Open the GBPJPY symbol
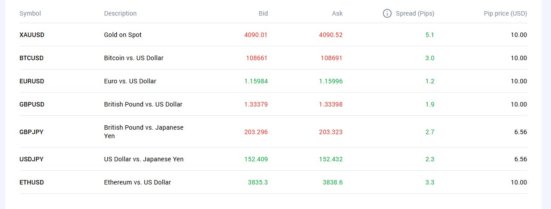The image size is (551, 209). [x=31, y=132]
